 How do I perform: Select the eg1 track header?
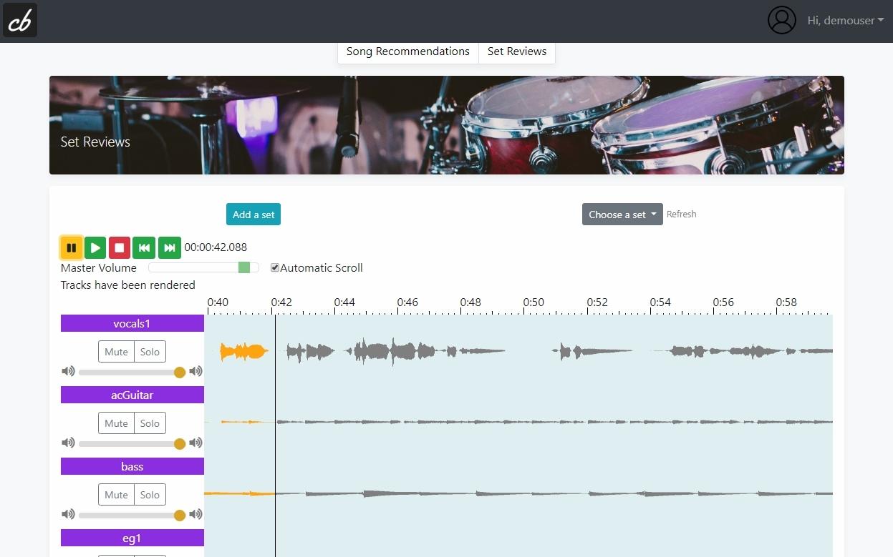[132, 538]
